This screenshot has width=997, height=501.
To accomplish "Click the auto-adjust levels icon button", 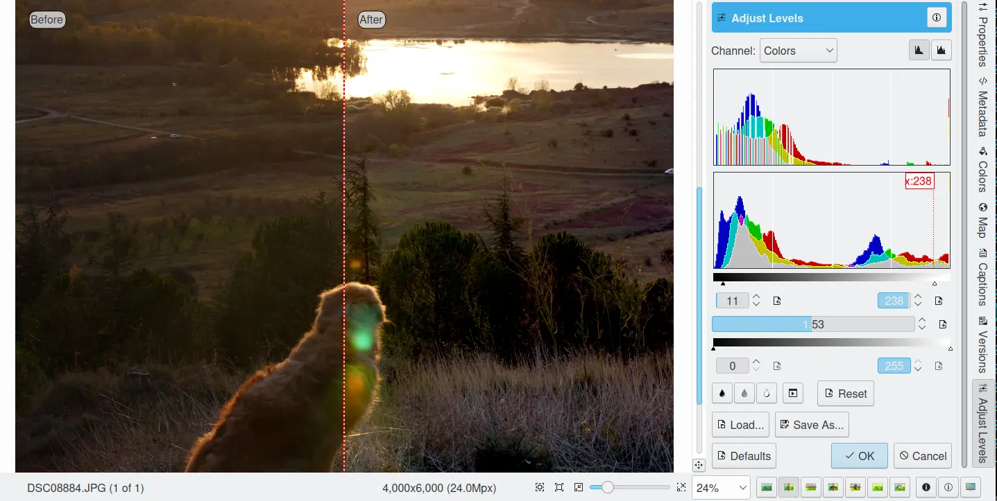I will pos(792,393).
